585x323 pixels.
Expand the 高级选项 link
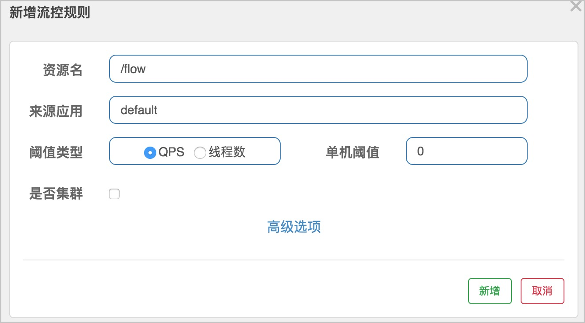tap(294, 227)
